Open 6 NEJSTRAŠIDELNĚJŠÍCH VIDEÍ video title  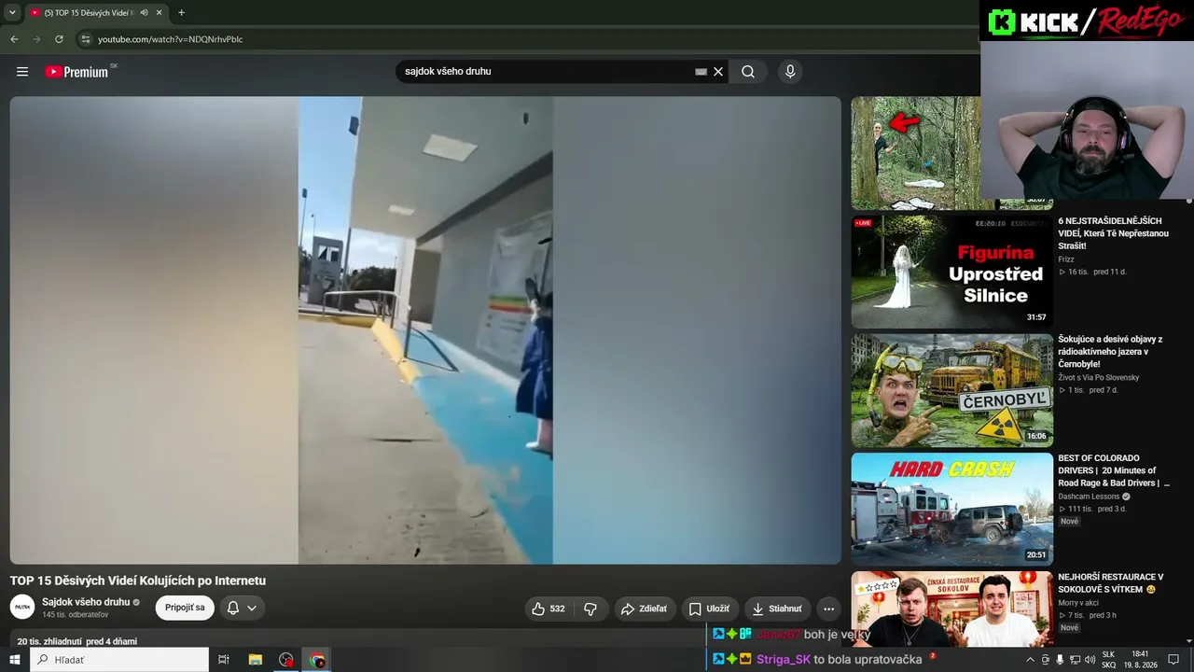pos(1113,233)
